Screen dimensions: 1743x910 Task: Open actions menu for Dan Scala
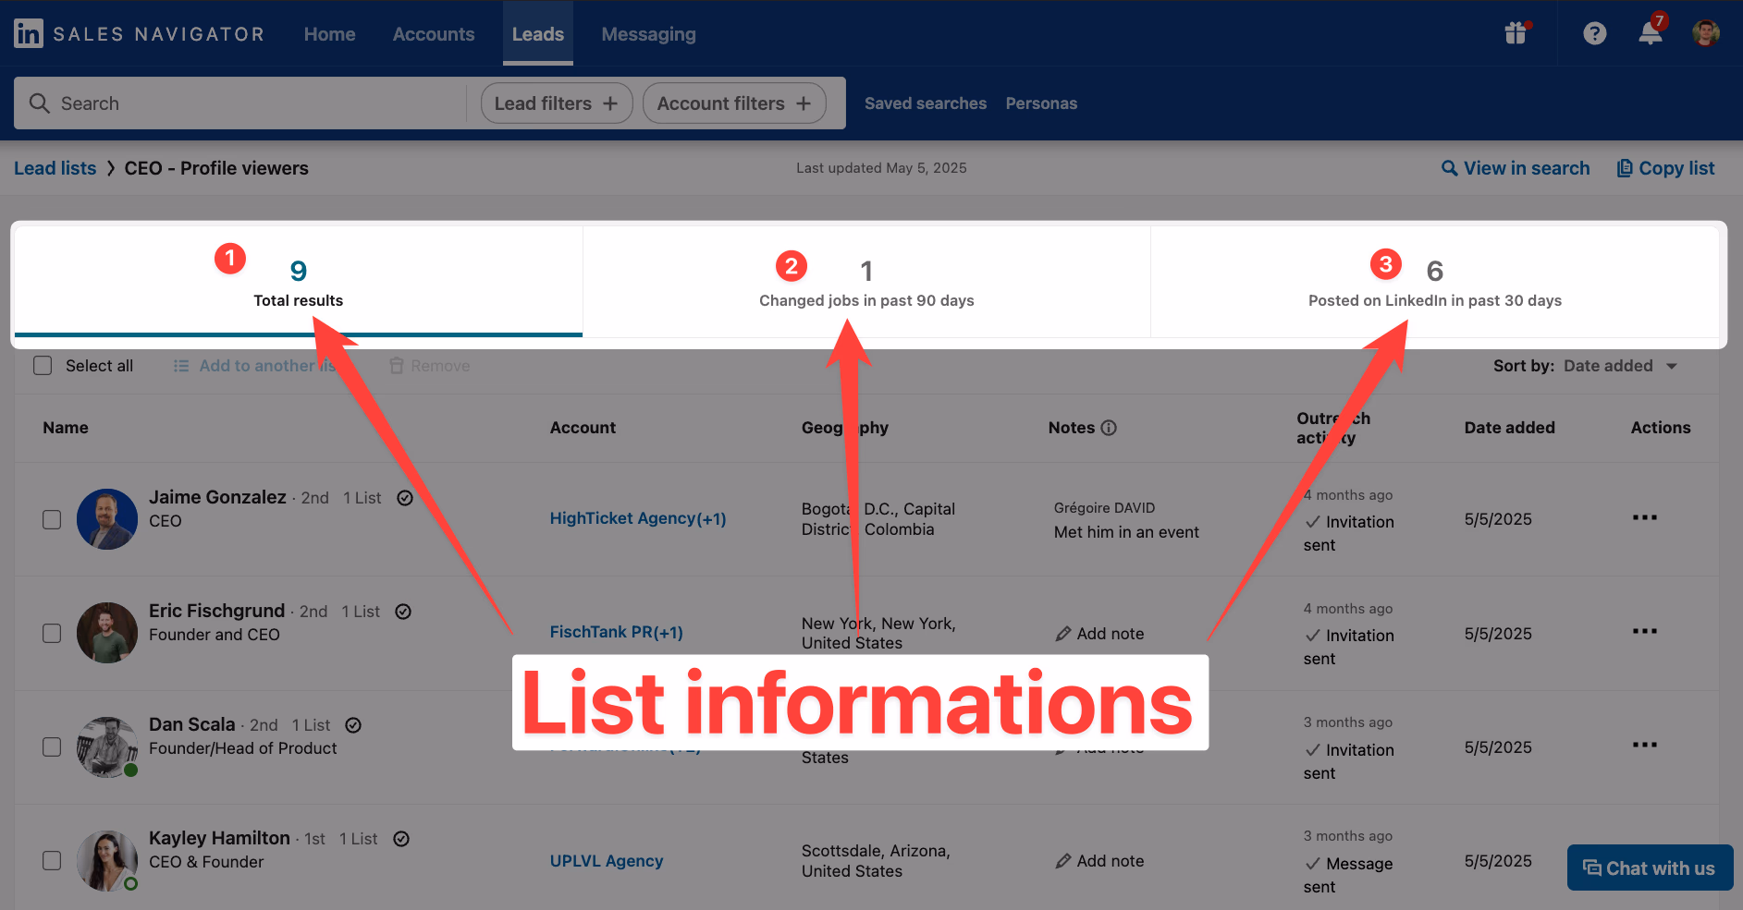point(1644,745)
